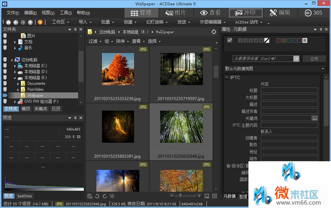Open the 365 mode
Image resolution: width=331 pixels, height=208 pixels.
click(x=313, y=13)
